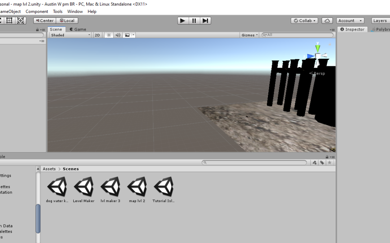Toggle scene effects with the image icon
The width and height of the screenshot is (390, 243).
pyautogui.click(x=127, y=35)
